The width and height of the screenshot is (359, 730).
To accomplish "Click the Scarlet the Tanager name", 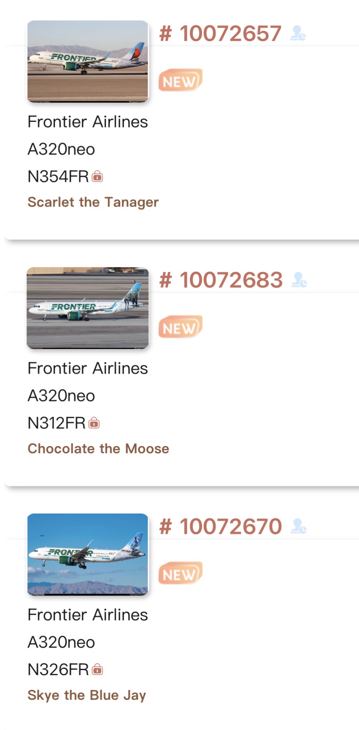I will pos(93,202).
